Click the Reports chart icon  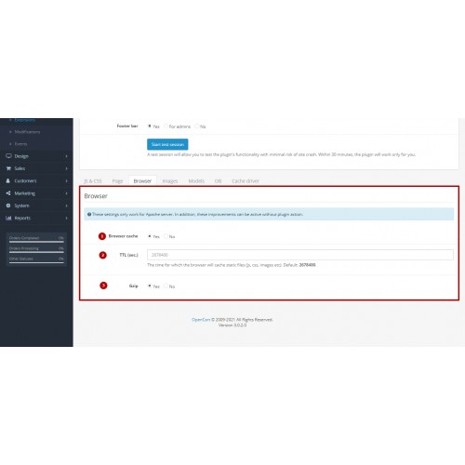pyautogui.click(x=8, y=218)
